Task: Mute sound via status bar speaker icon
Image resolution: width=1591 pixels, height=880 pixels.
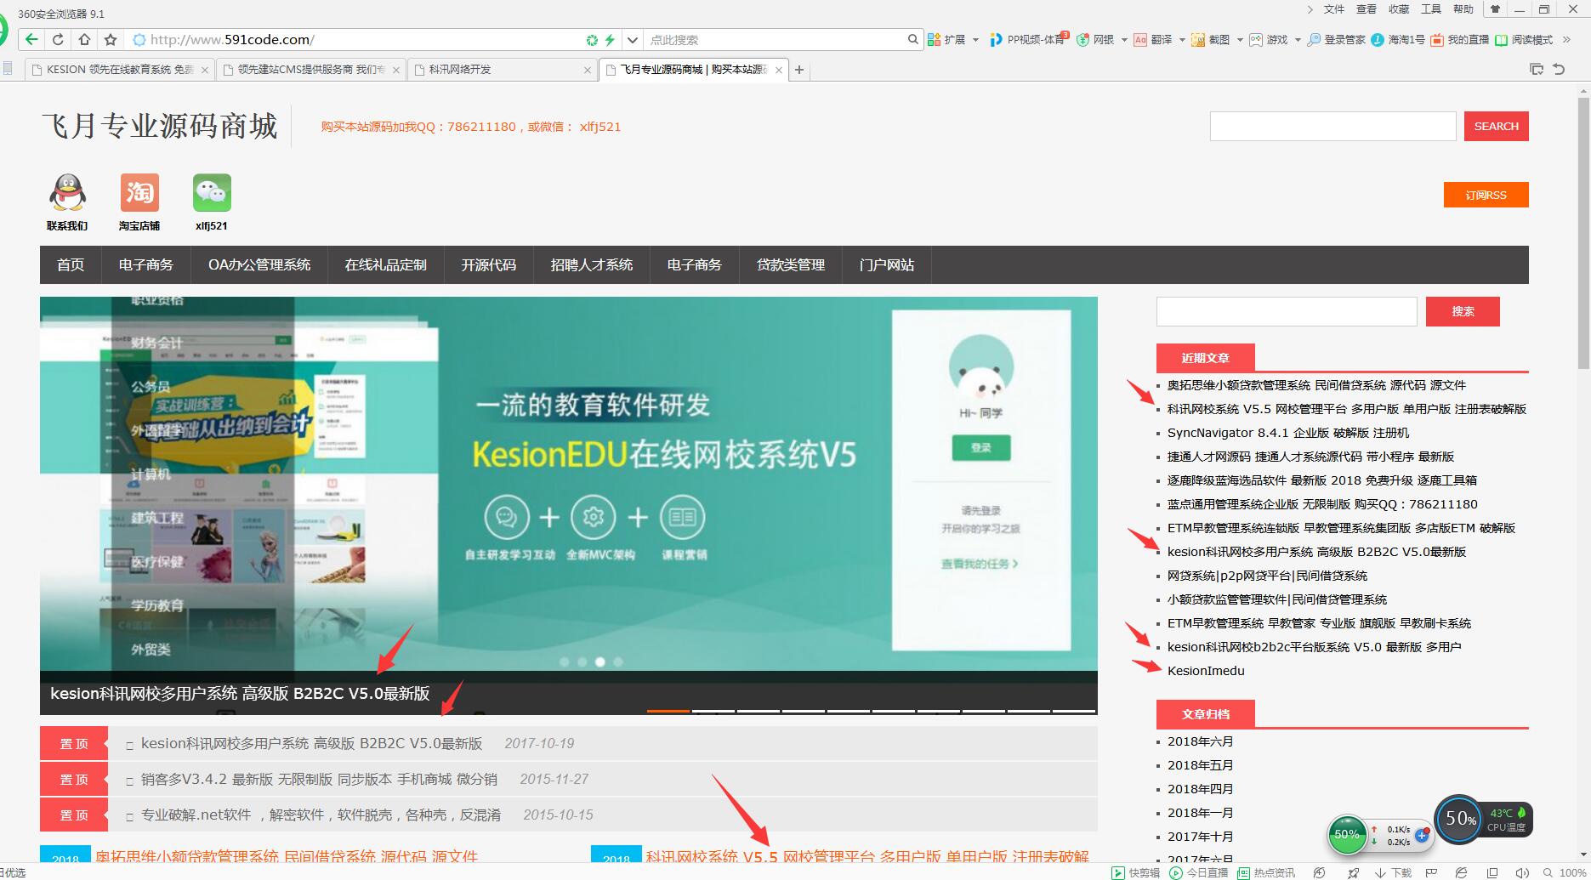Action: coord(1522,872)
